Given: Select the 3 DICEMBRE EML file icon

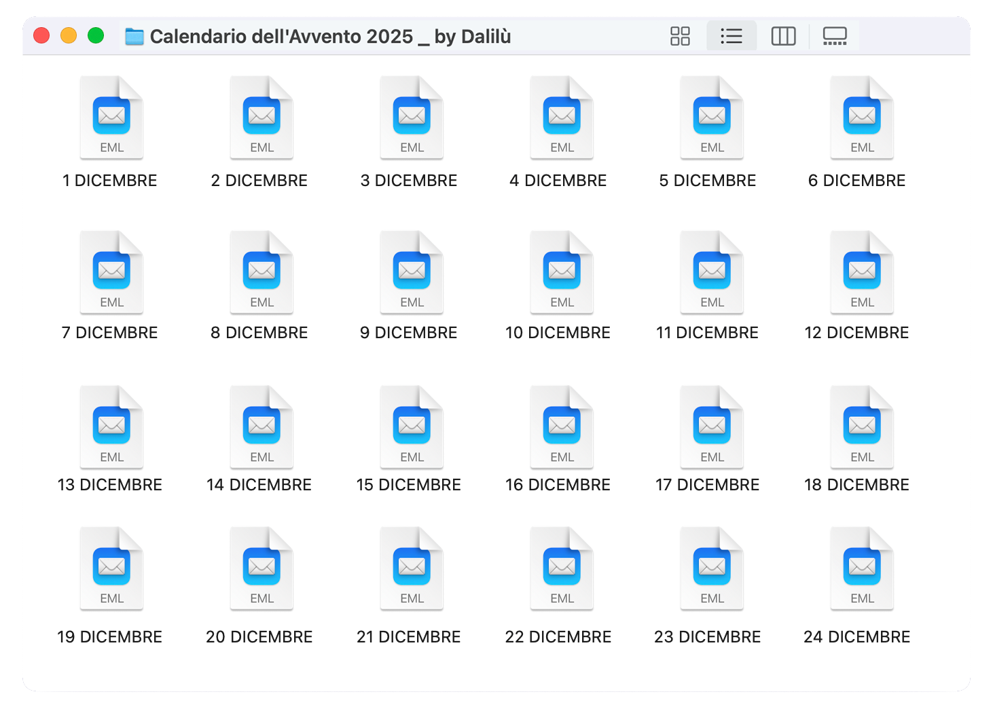Looking at the screenshot, I should coord(412,117).
